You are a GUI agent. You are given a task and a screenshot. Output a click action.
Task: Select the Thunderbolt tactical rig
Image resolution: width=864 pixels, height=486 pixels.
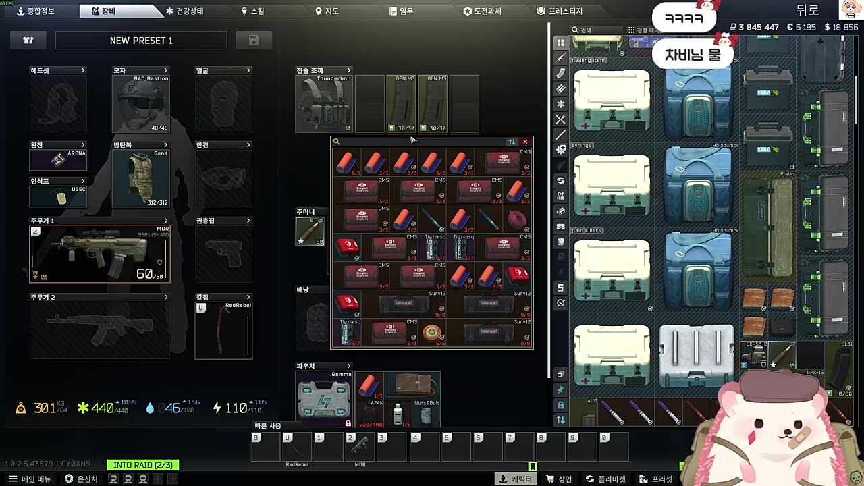coord(324,103)
